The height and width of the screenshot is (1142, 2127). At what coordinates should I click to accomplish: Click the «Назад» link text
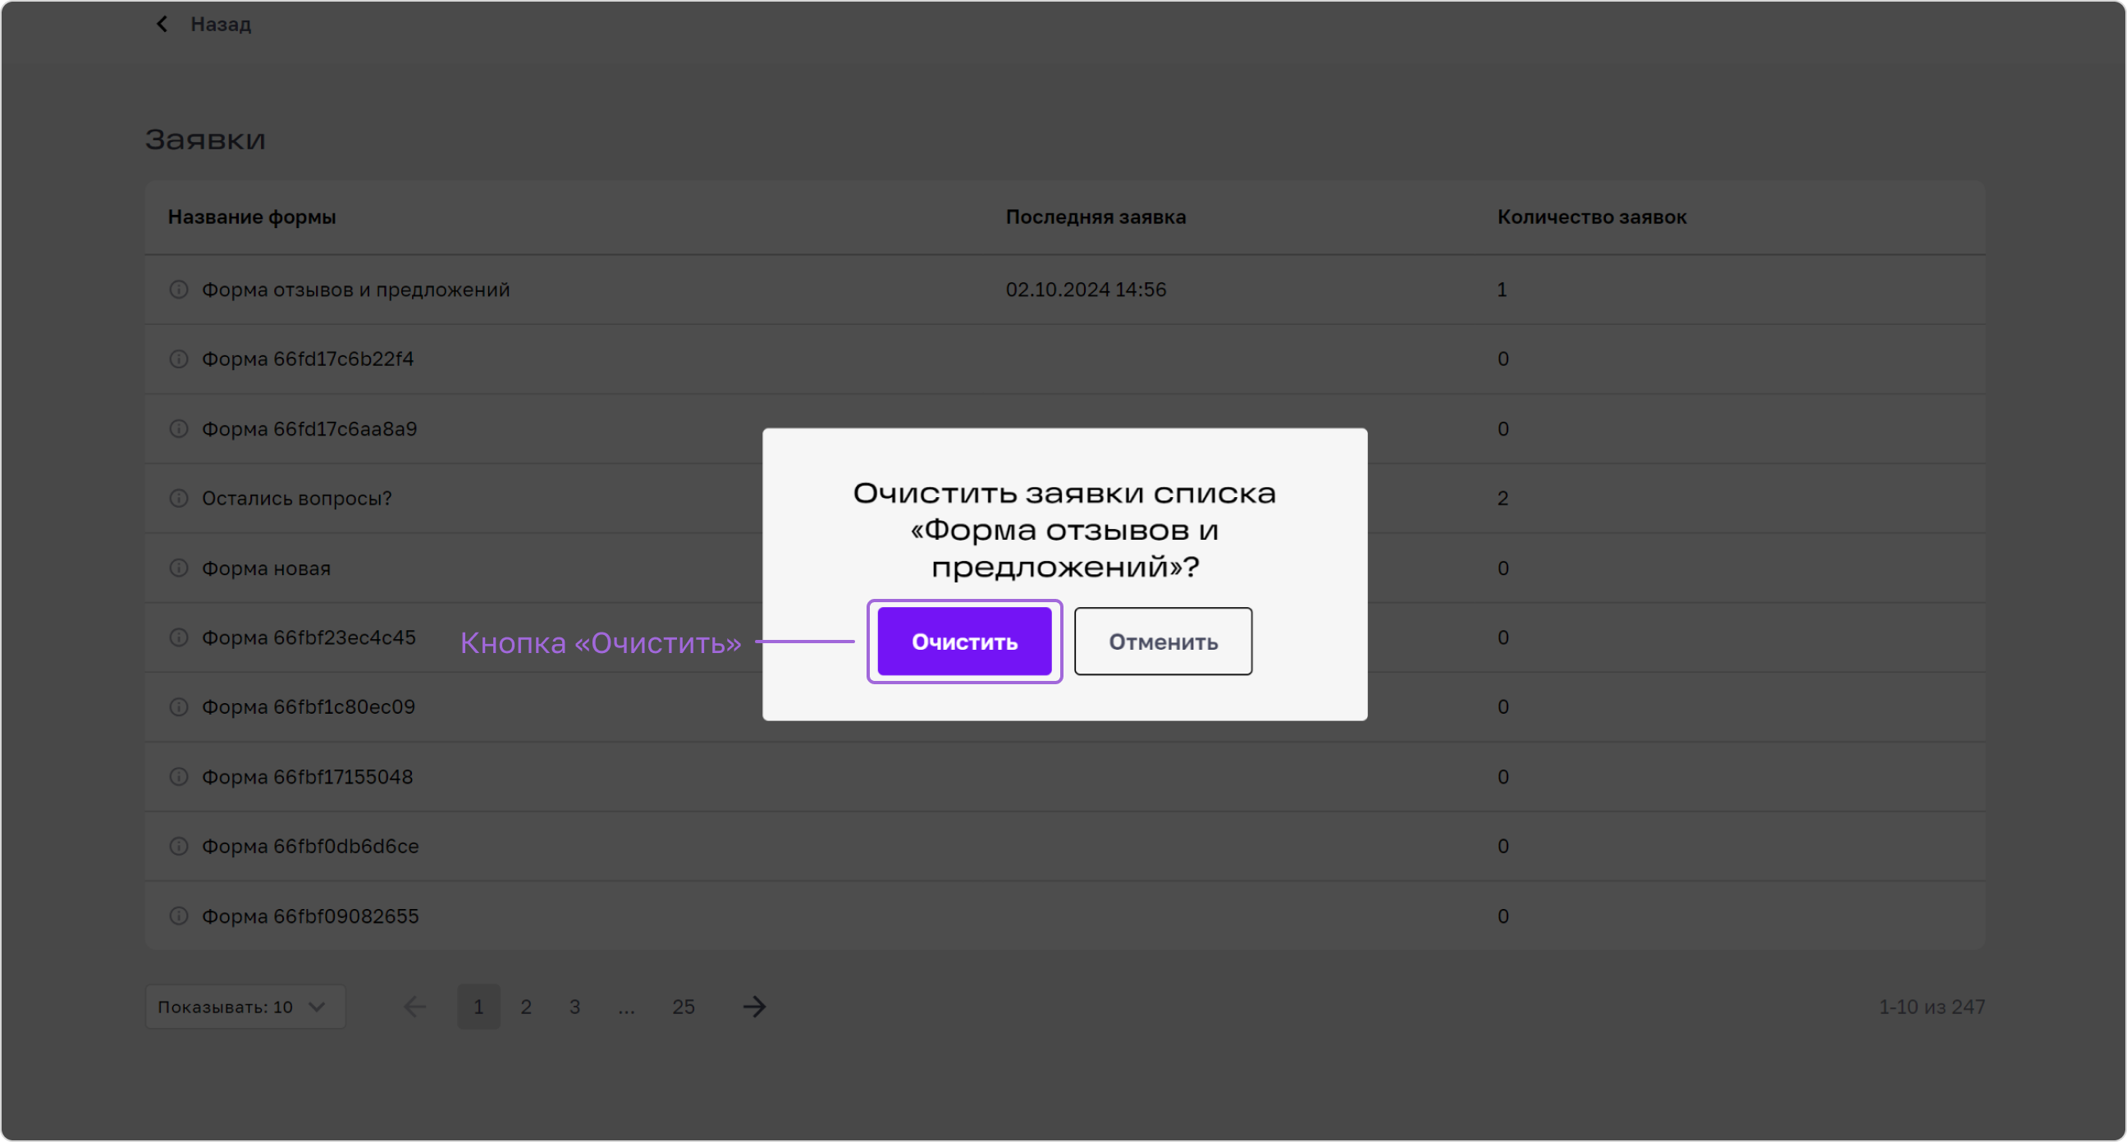click(221, 24)
